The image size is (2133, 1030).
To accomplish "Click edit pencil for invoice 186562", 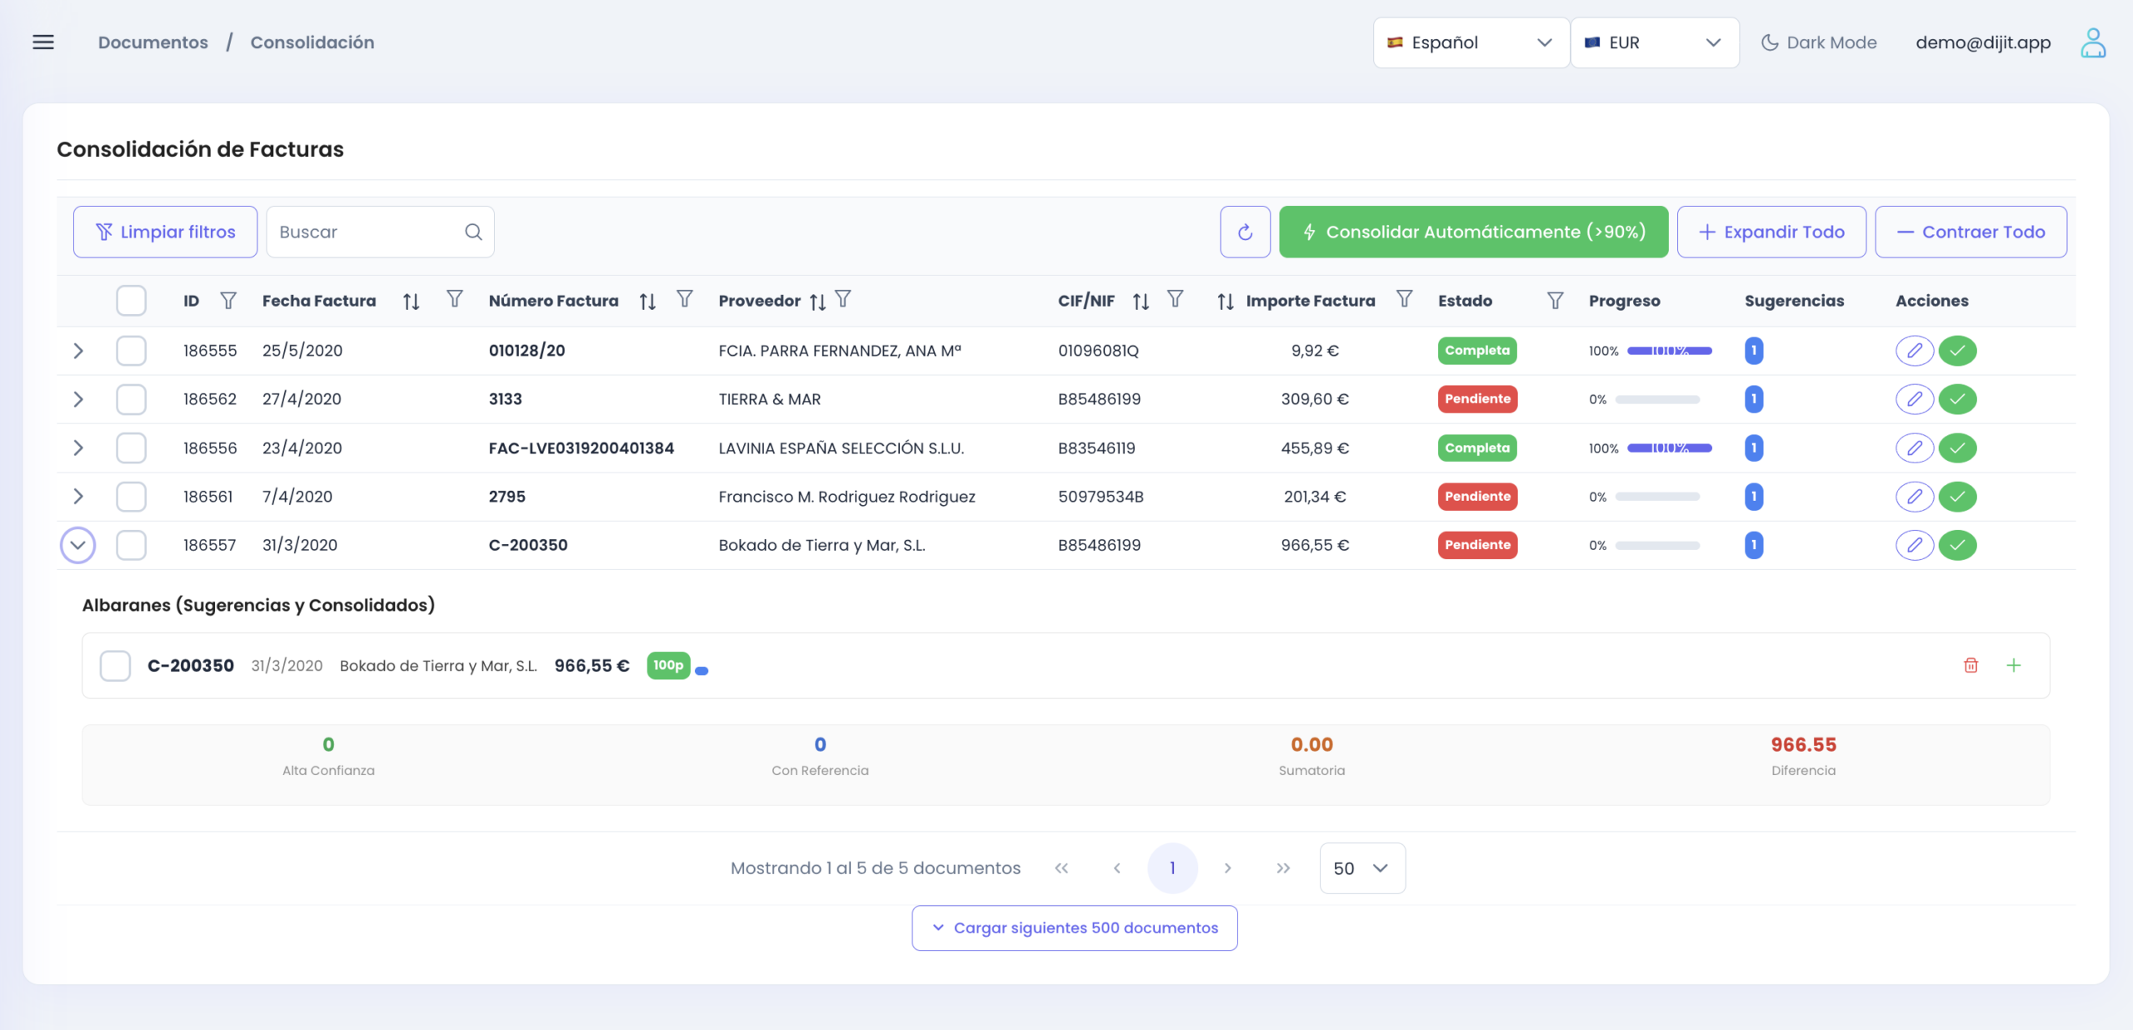I will point(1914,399).
